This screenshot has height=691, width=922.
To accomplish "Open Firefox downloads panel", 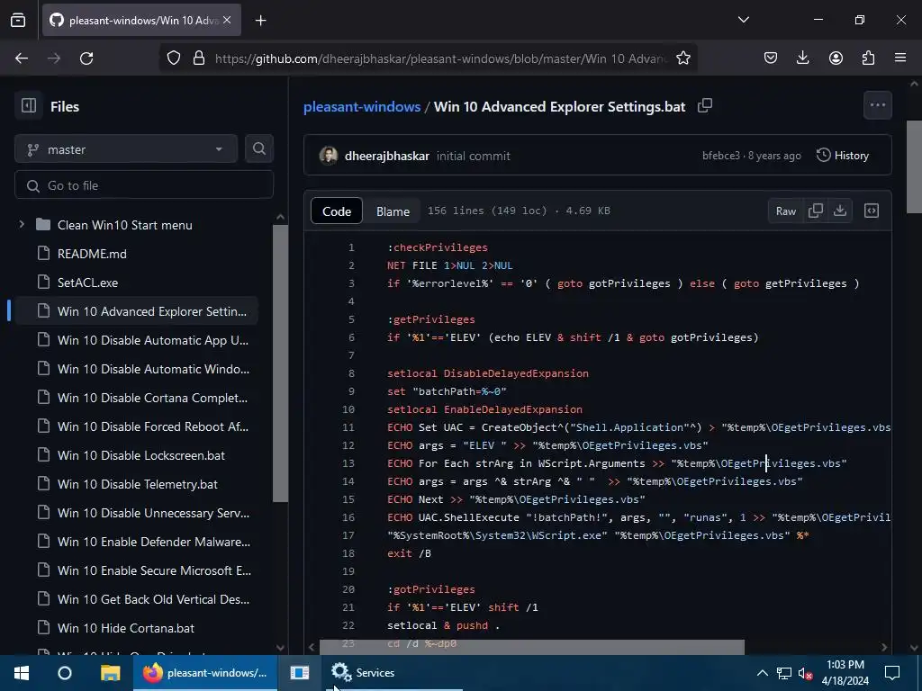I will pyautogui.click(x=802, y=58).
